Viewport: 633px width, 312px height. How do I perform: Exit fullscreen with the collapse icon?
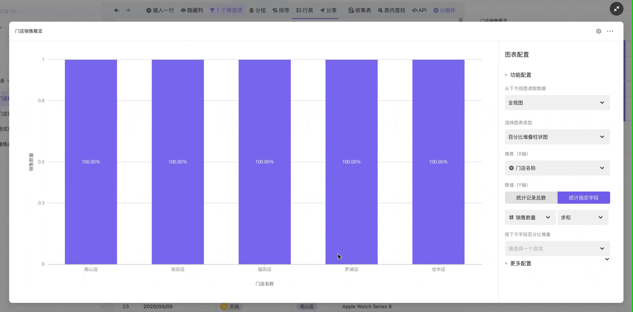click(x=616, y=8)
